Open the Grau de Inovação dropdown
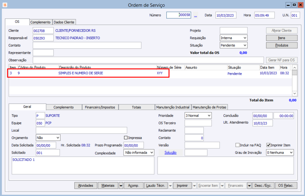The height and width of the screenshot is (196, 305). tap(280, 153)
